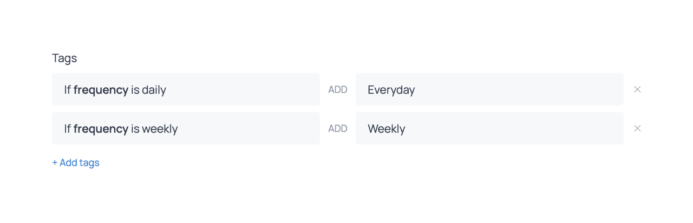Click the Tags section heading
Viewport: 693px width, 223px height.
click(64, 58)
